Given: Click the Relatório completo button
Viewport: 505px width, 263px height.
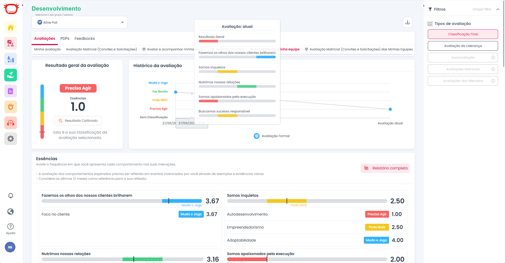Looking at the screenshot, I should click(385, 168).
